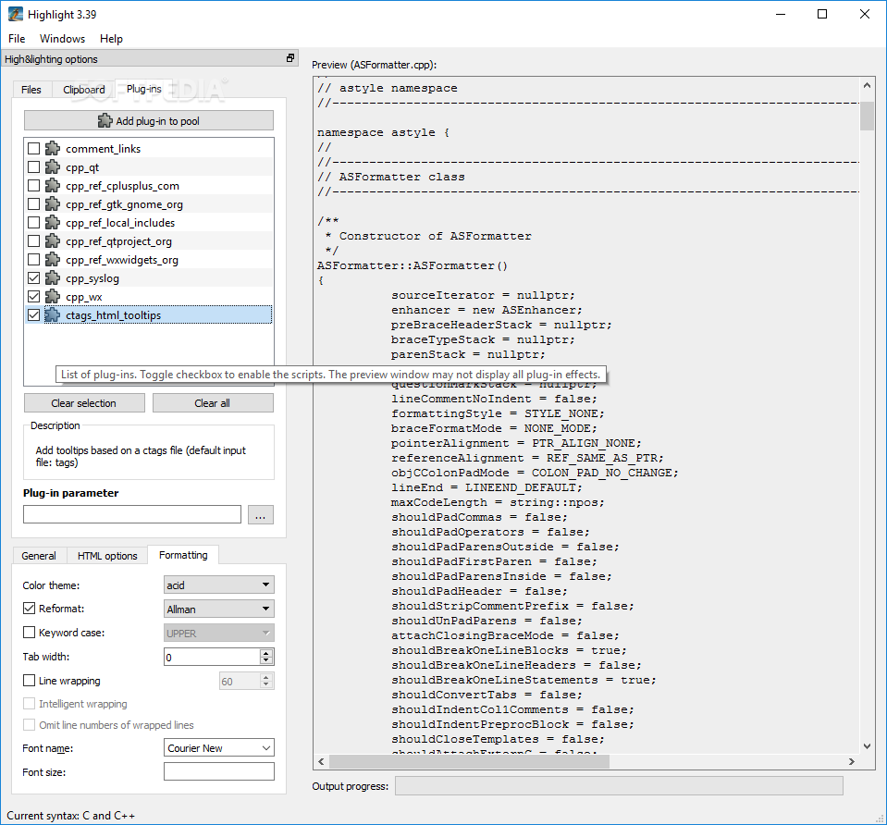887x825 pixels.
Task: Select the cpp_ref_wxwidgets_org list entry
Action: 149,260
